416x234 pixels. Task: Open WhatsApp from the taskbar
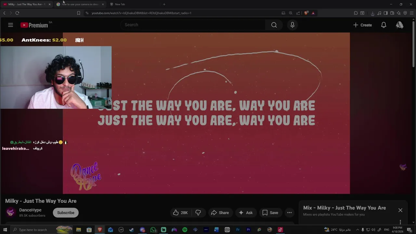coord(153,230)
